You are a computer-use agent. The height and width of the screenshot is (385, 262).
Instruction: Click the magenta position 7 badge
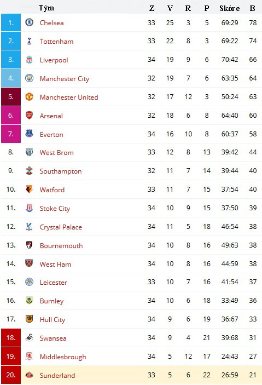(11, 134)
